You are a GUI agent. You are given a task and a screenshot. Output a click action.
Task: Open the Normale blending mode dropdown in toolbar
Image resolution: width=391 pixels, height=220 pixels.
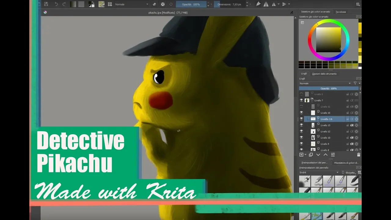pyautogui.click(x=132, y=4)
